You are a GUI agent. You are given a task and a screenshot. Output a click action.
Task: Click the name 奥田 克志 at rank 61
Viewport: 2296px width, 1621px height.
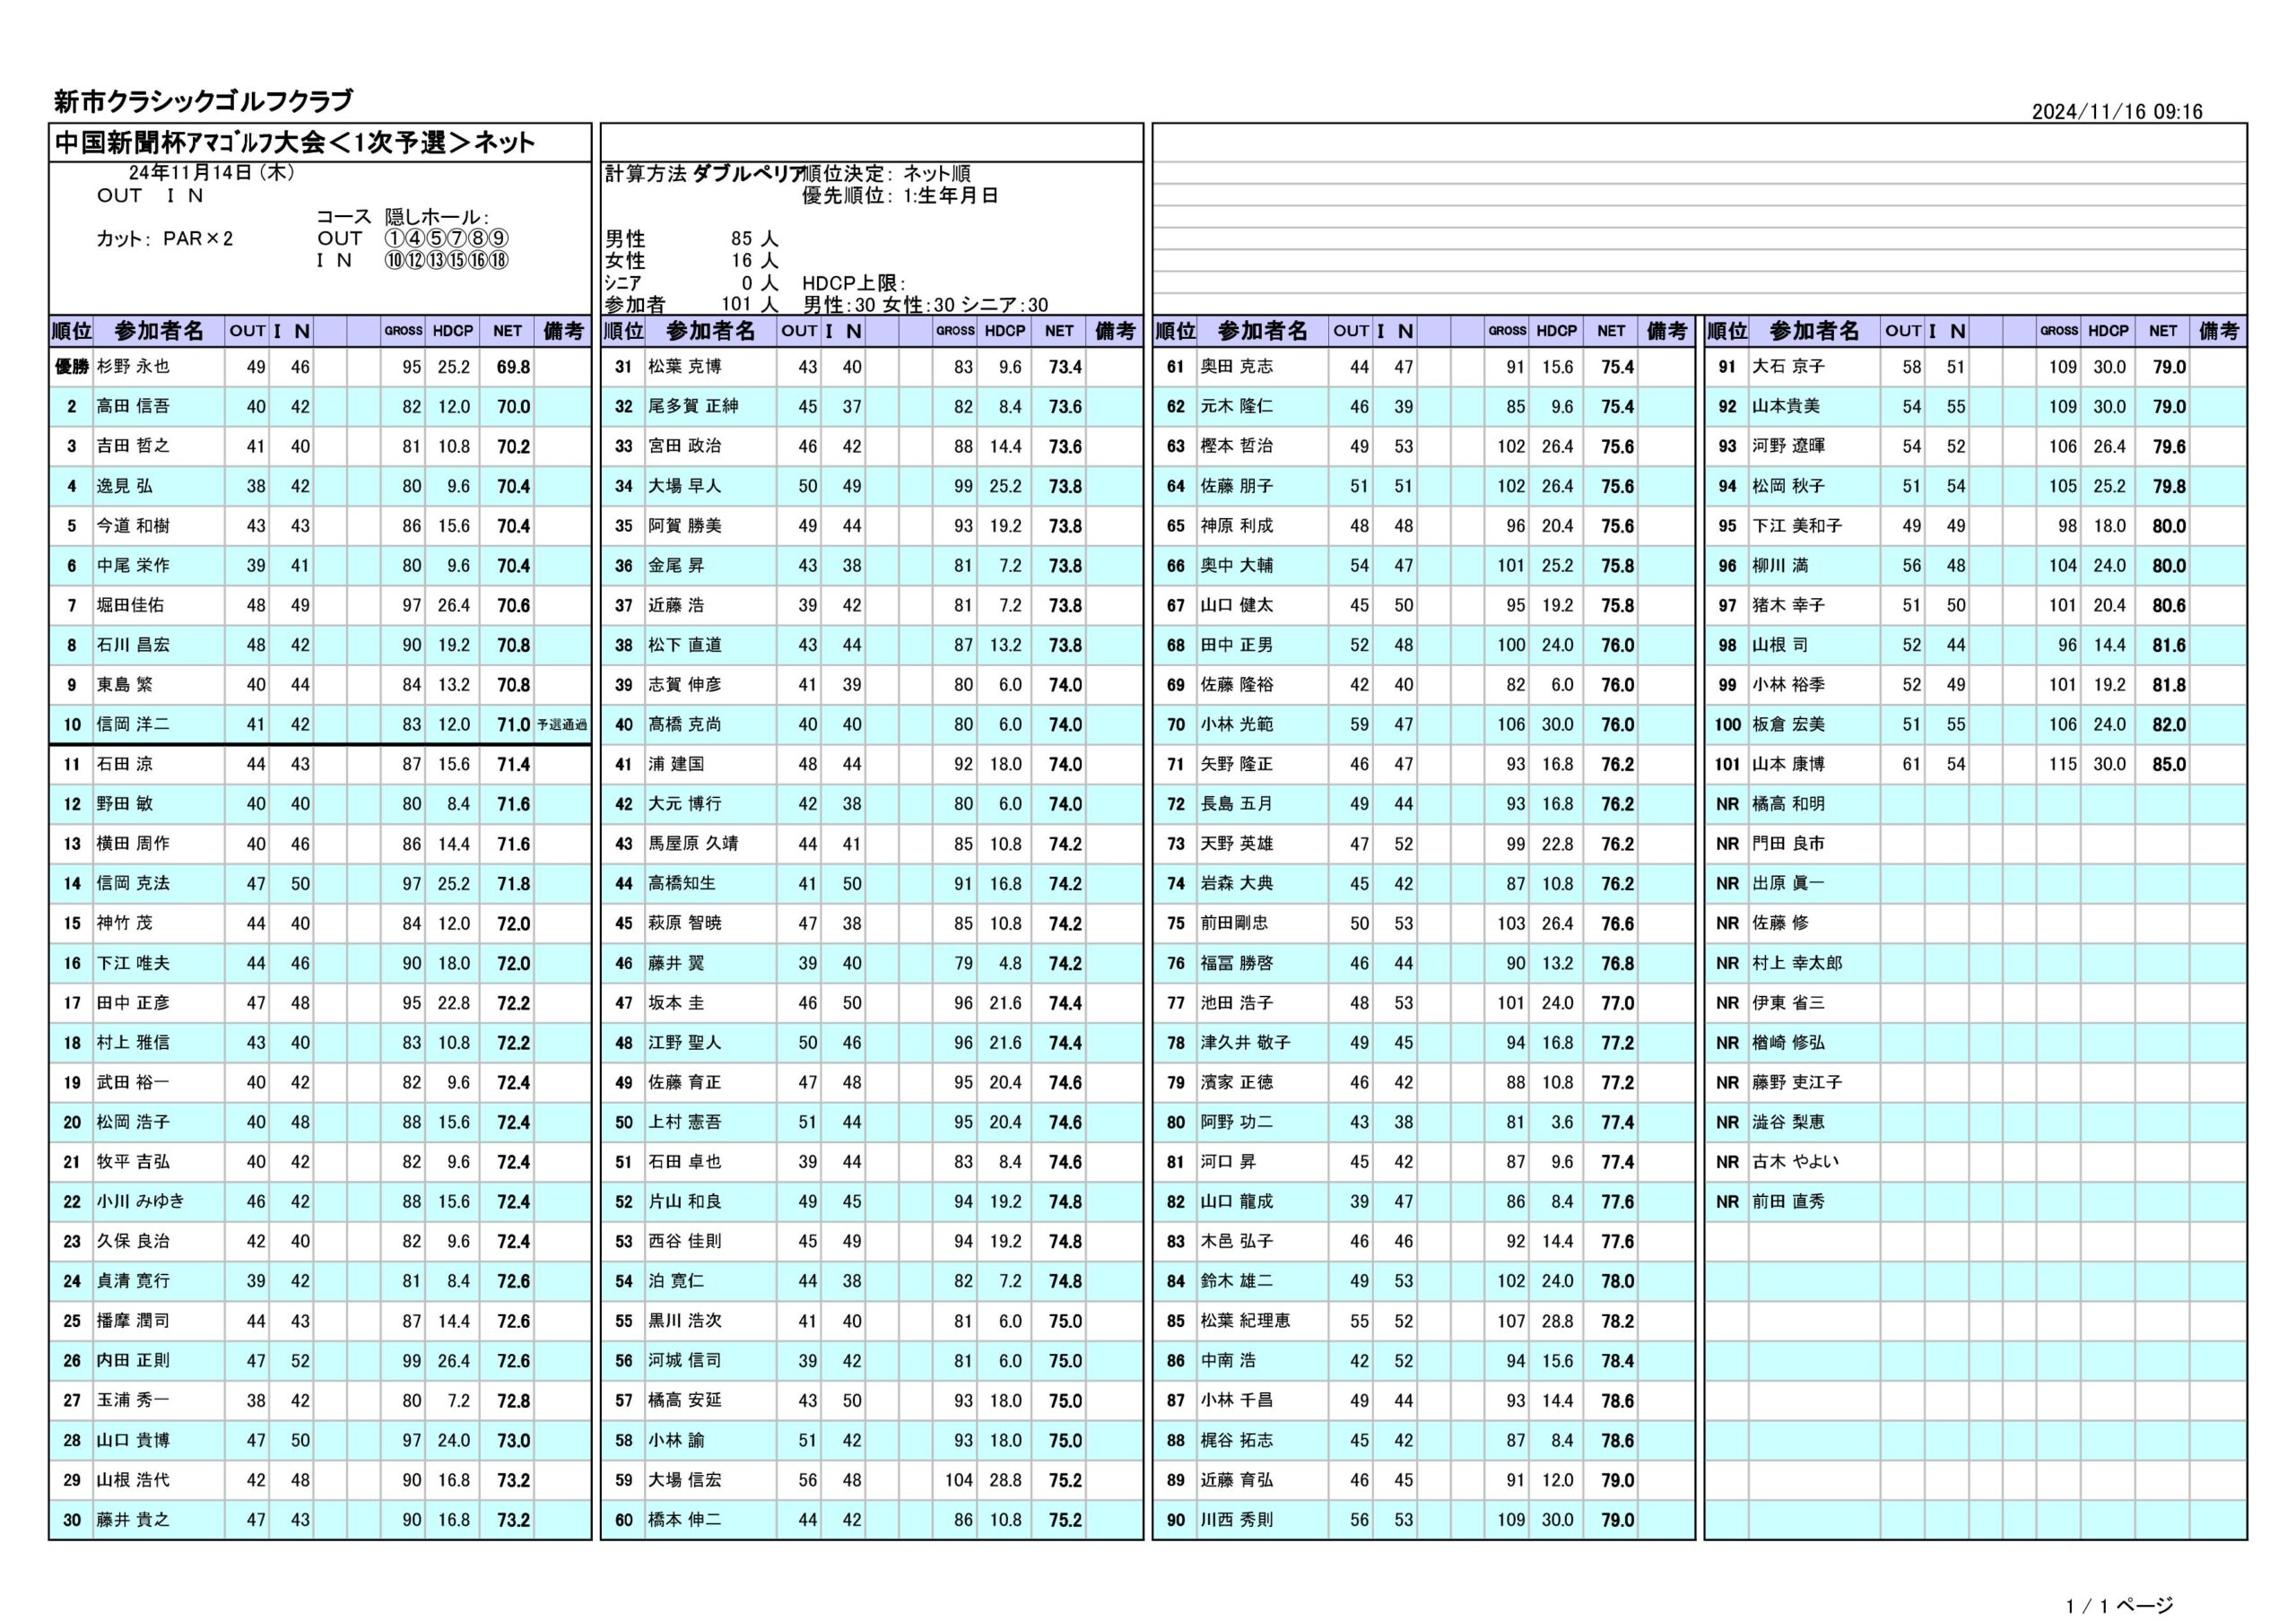click(x=1237, y=367)
